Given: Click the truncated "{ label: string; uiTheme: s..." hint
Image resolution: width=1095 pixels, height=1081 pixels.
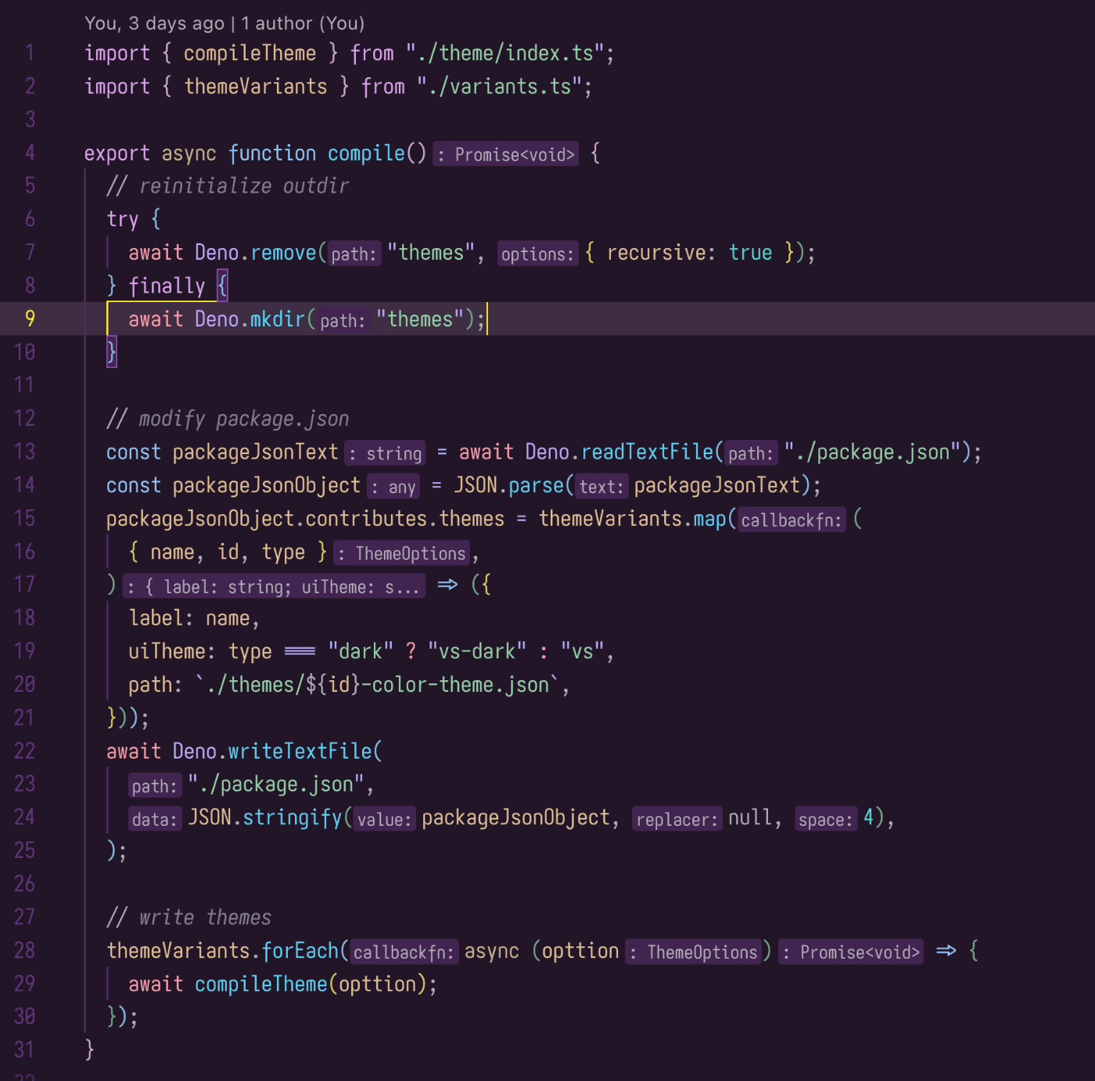Looking at the screenshot, I should pyautogui.click(x=275, y=586).
